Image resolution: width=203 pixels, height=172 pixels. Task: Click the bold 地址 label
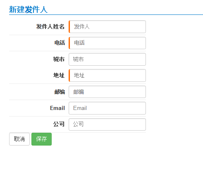tap(59, 75)
